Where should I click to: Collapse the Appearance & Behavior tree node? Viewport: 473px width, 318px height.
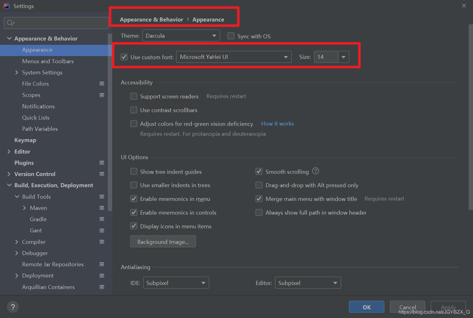9,38
